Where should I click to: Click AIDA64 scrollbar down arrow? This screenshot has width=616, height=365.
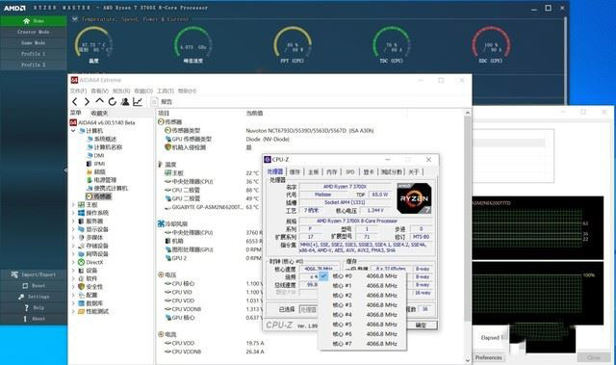point(467,360)
